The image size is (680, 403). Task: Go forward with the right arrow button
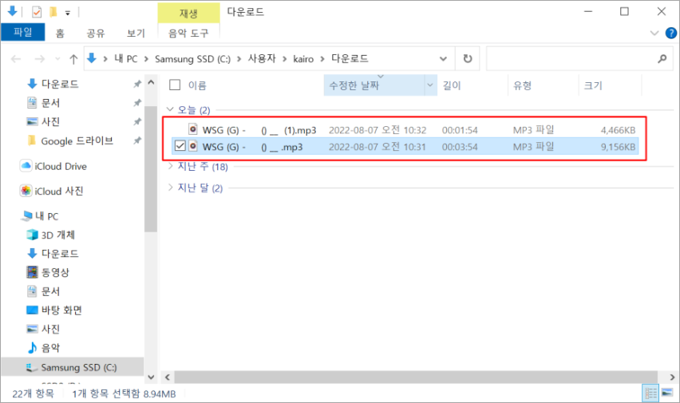[x=39, y=58]
